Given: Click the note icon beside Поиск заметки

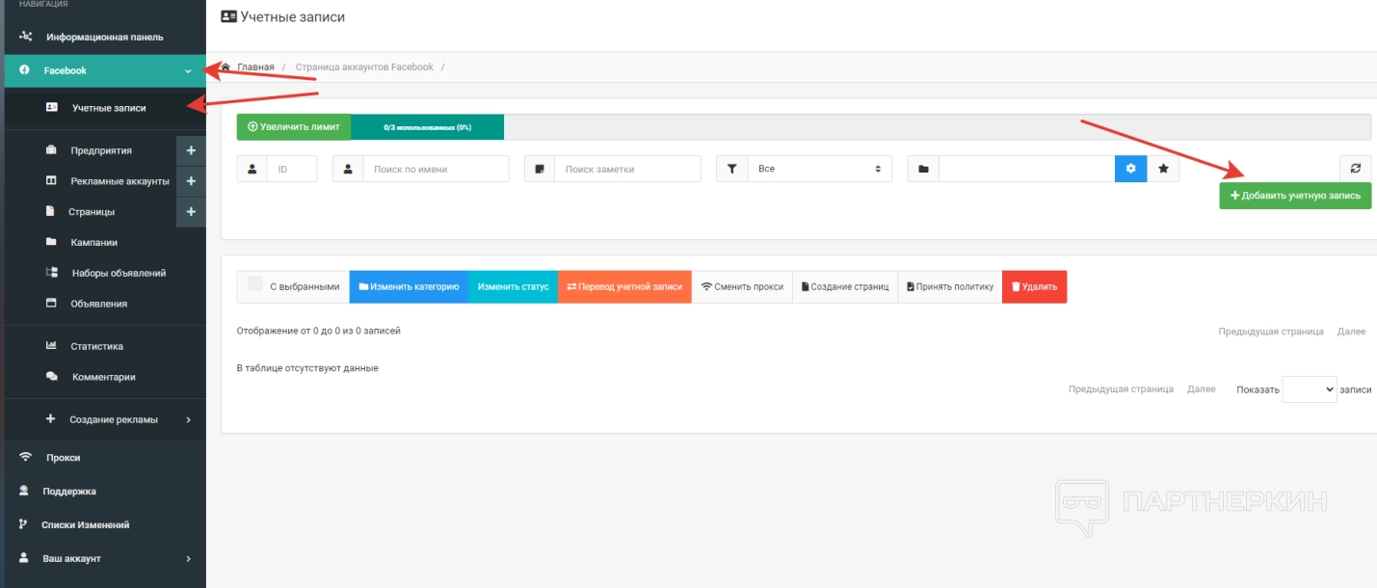Looking at the screenshot, I should (x=540, y=169).
